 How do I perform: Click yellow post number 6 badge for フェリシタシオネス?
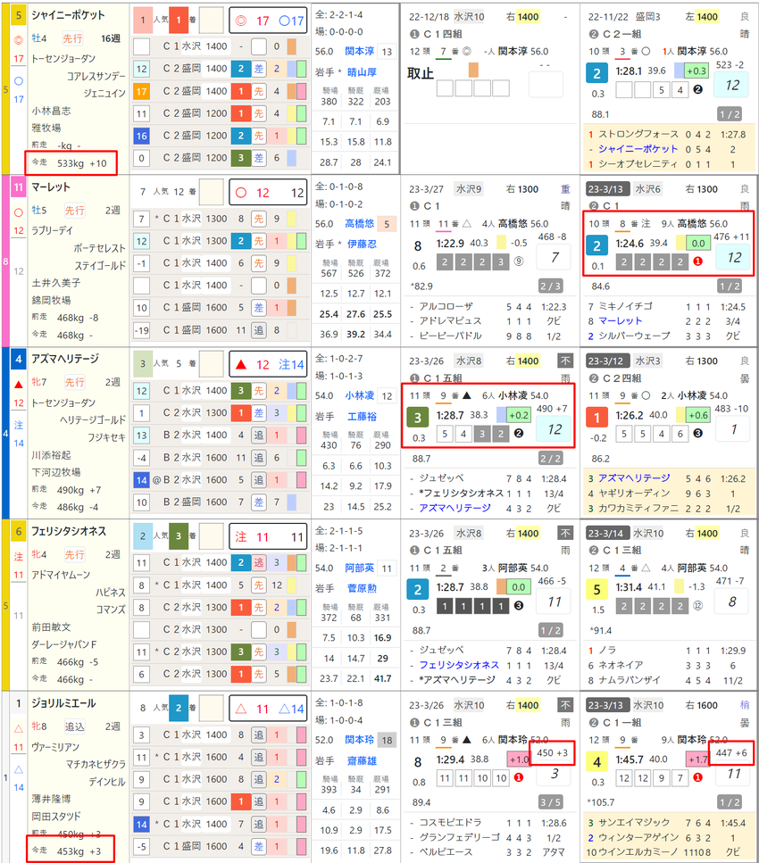click(x=18, y=531)
